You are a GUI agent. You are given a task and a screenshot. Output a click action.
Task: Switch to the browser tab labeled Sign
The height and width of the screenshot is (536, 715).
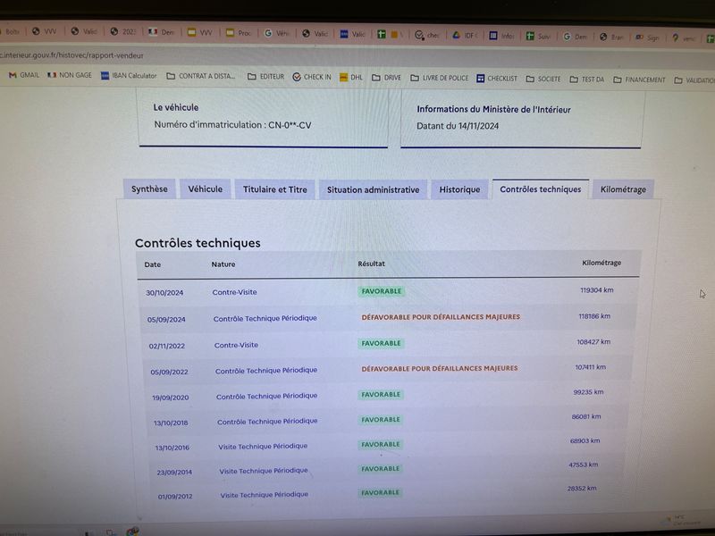[648, 38]
